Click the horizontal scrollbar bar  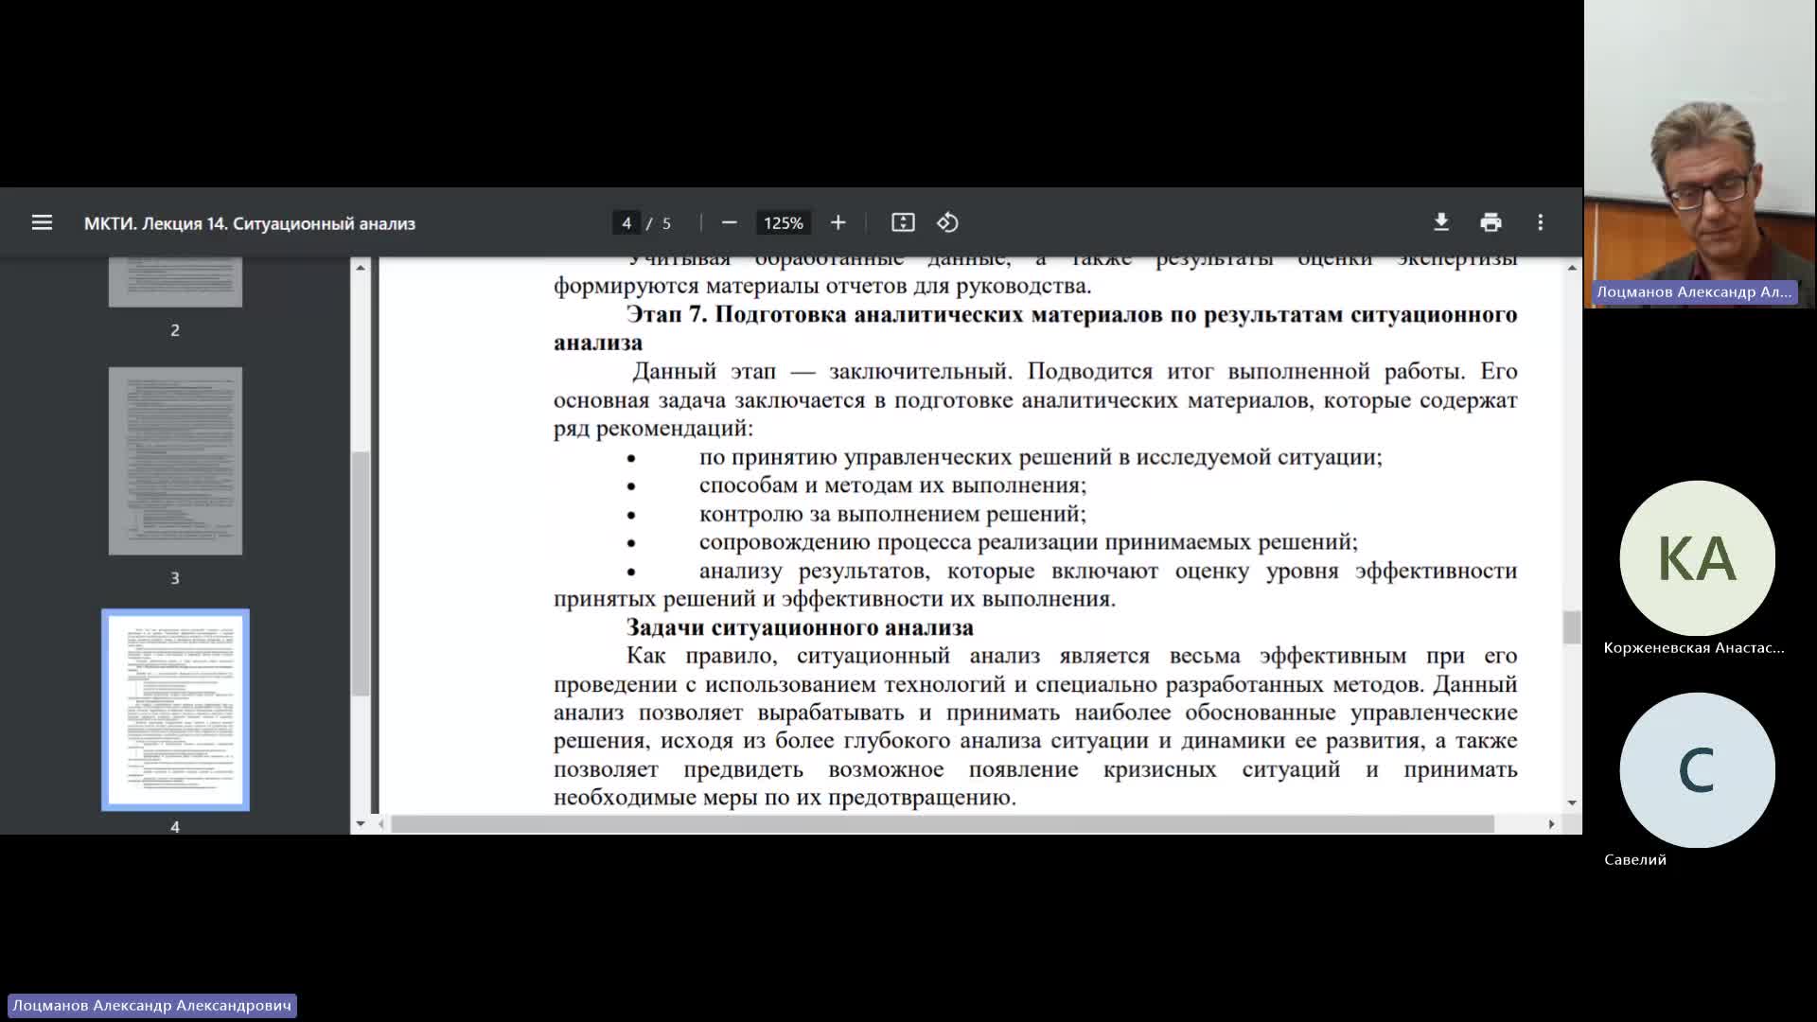tap(943, 824)
